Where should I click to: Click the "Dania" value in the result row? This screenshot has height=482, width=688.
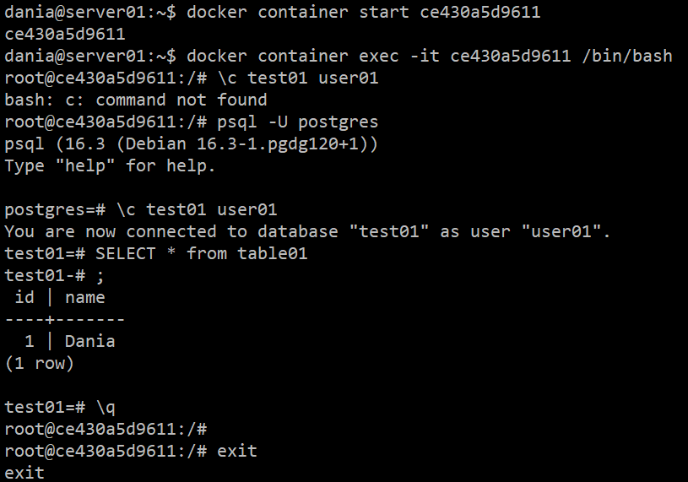[89, 341]
